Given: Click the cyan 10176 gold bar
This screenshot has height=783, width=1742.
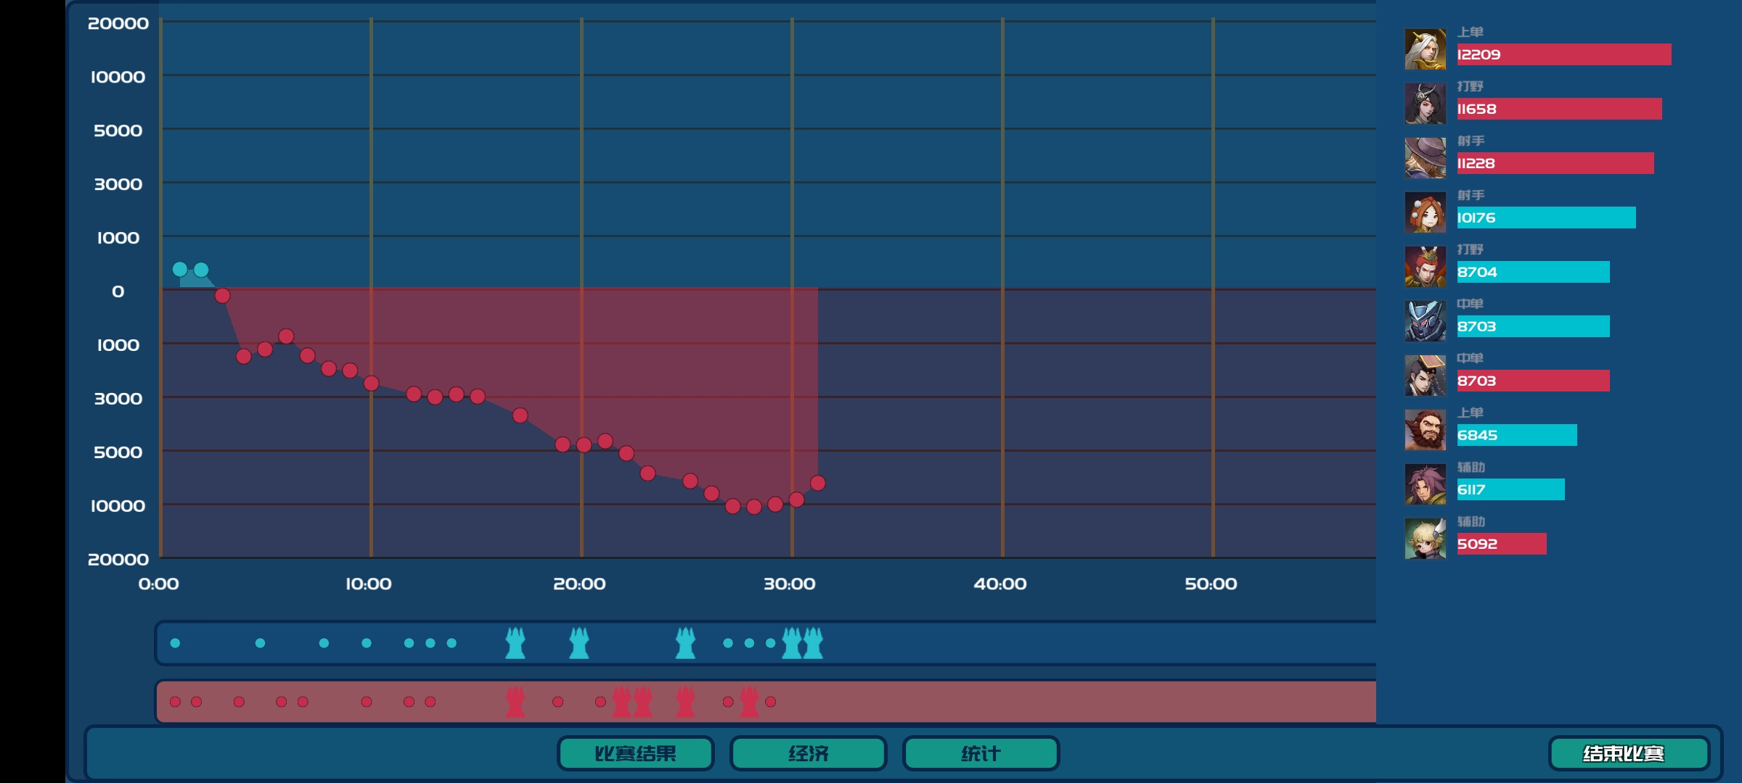Looking at the screenshot, I should 1547,217.
